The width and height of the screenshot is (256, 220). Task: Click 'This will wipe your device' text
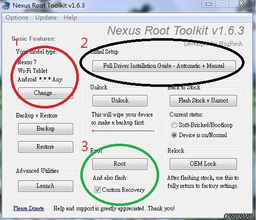(122, 115)
